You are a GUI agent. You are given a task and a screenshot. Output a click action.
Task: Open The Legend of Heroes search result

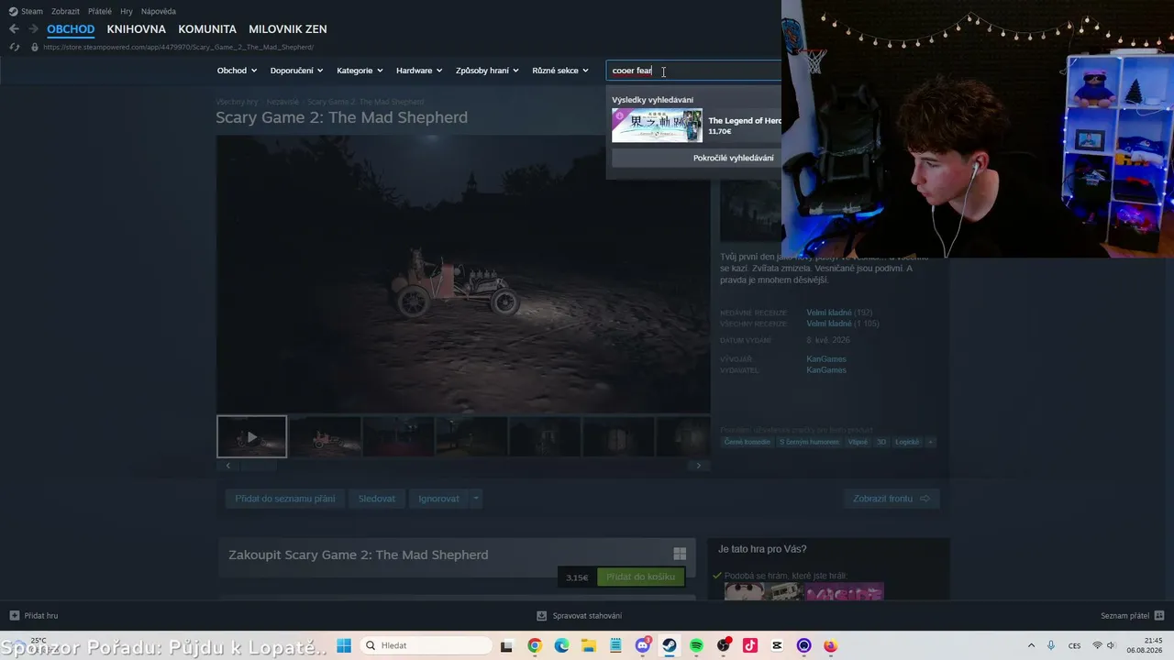pos(696,126)
